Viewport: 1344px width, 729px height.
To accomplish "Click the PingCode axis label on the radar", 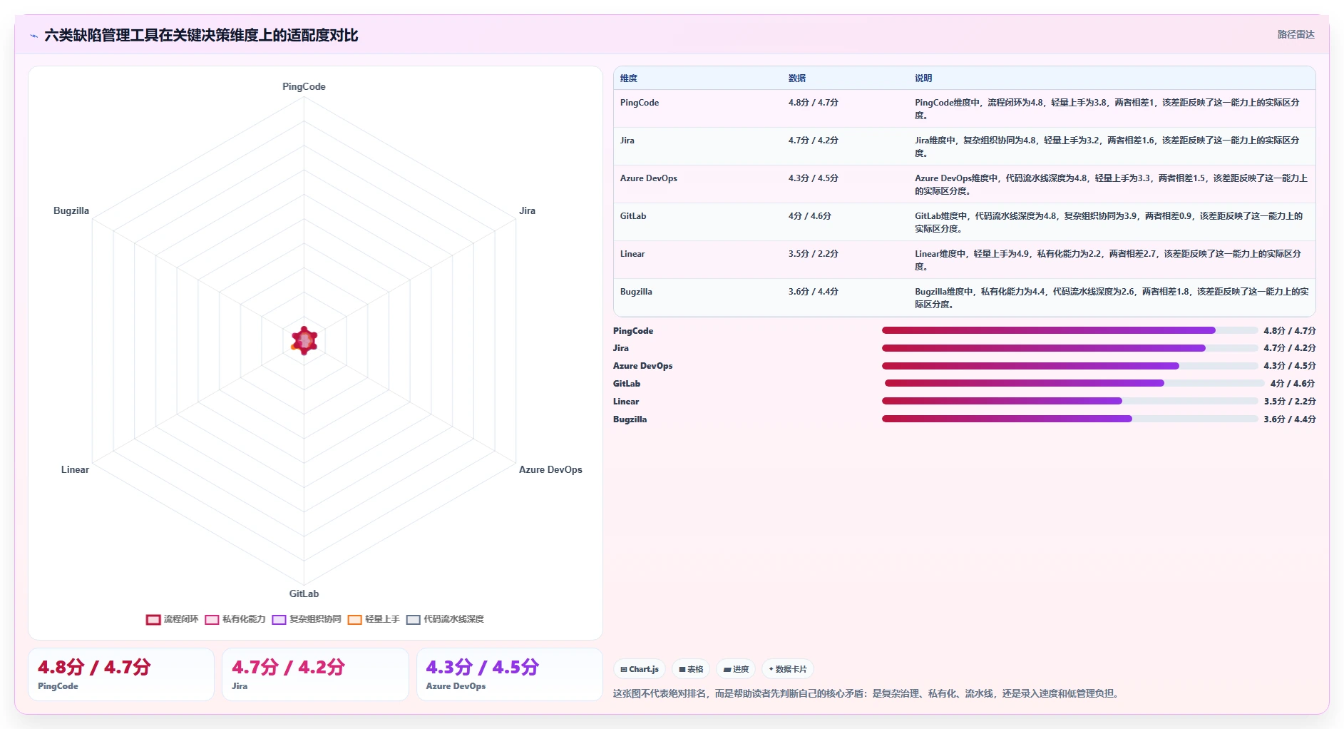I will [x=304, y=86].
